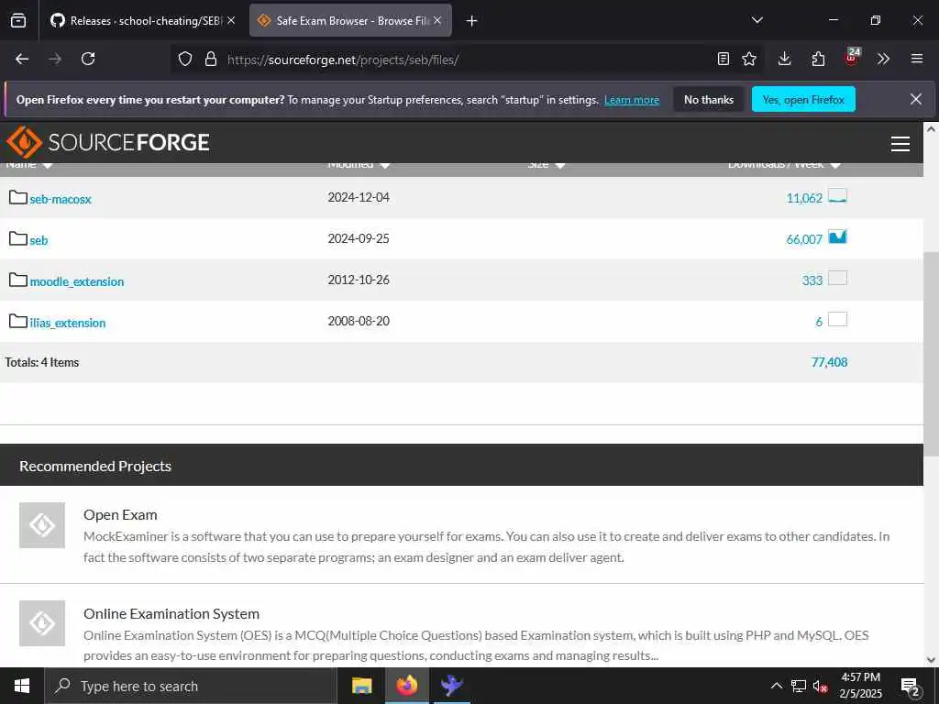Viewport: 939px width, 704px height.
Task: Reload the SourceForge page
Action: [x=88, y=59]
